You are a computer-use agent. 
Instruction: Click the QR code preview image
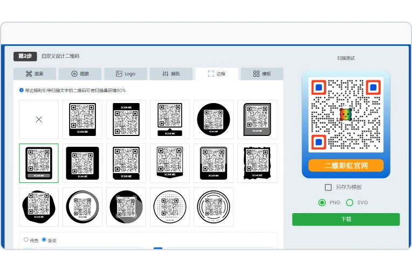coord(346,115)
